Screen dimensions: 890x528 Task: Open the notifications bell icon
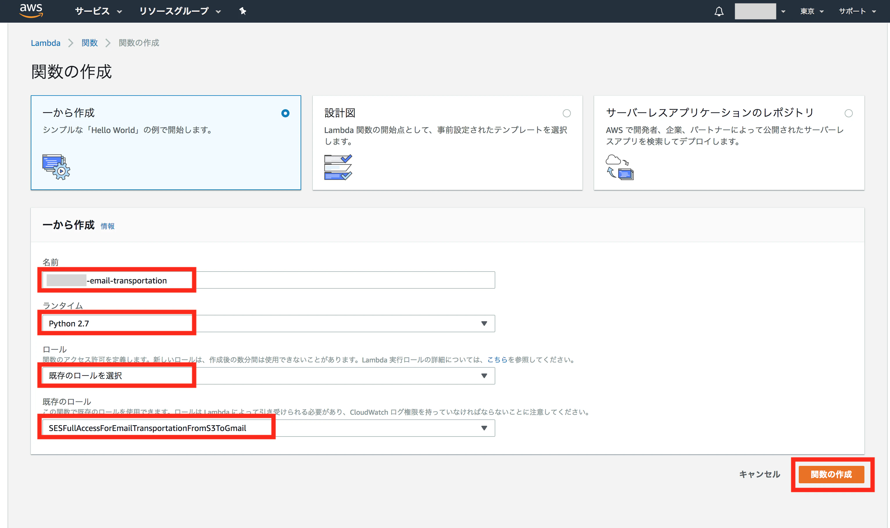pyautogui.click(x=719, y=11)
